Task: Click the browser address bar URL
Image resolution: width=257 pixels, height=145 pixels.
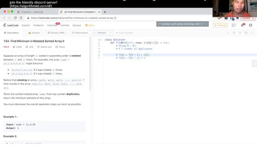Action: pos(73,18)
